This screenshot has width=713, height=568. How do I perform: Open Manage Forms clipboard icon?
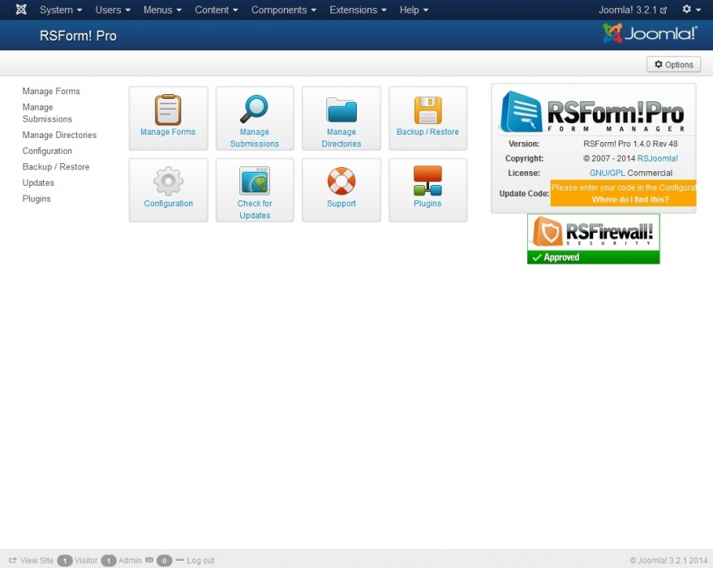[168, 110]
